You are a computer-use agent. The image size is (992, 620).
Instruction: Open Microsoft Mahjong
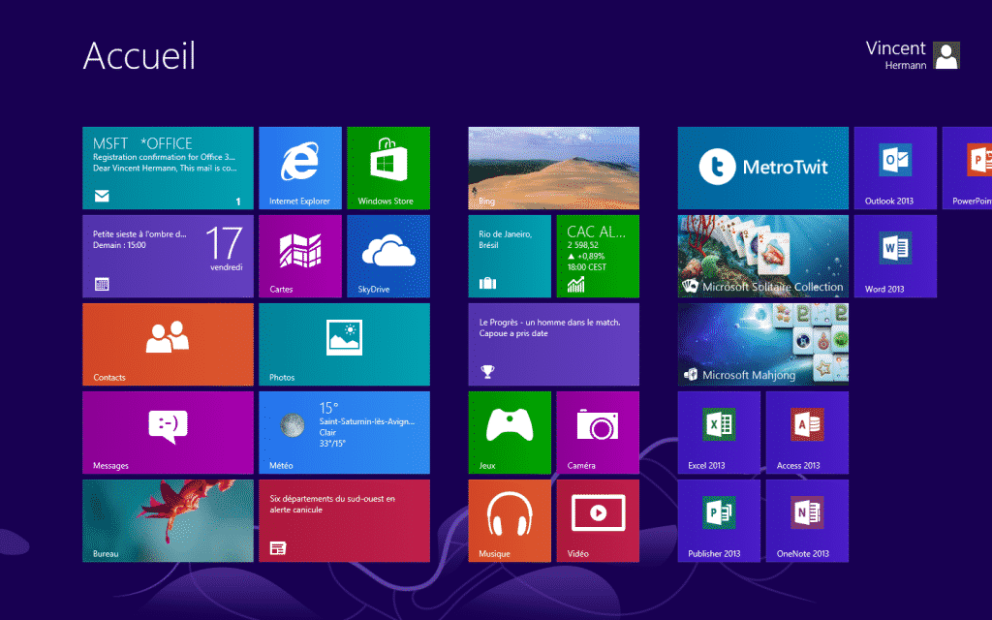(762, 344)
